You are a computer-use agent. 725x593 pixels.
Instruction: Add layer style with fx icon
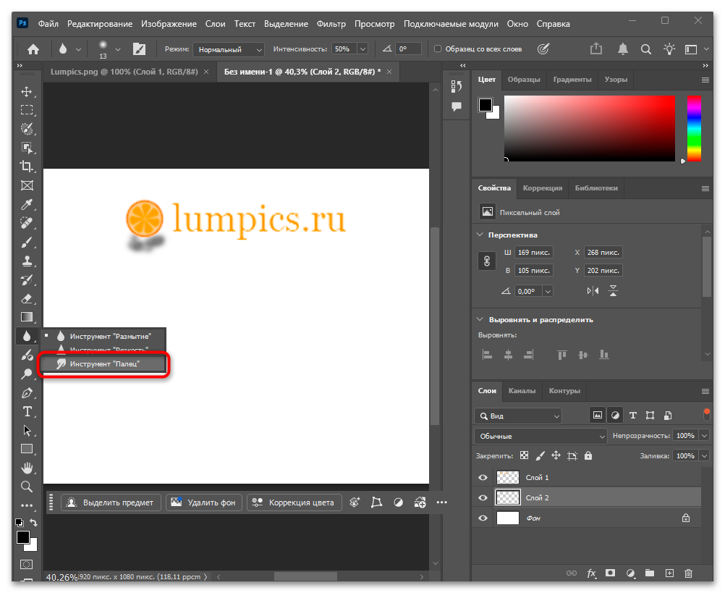click(591, 573)
